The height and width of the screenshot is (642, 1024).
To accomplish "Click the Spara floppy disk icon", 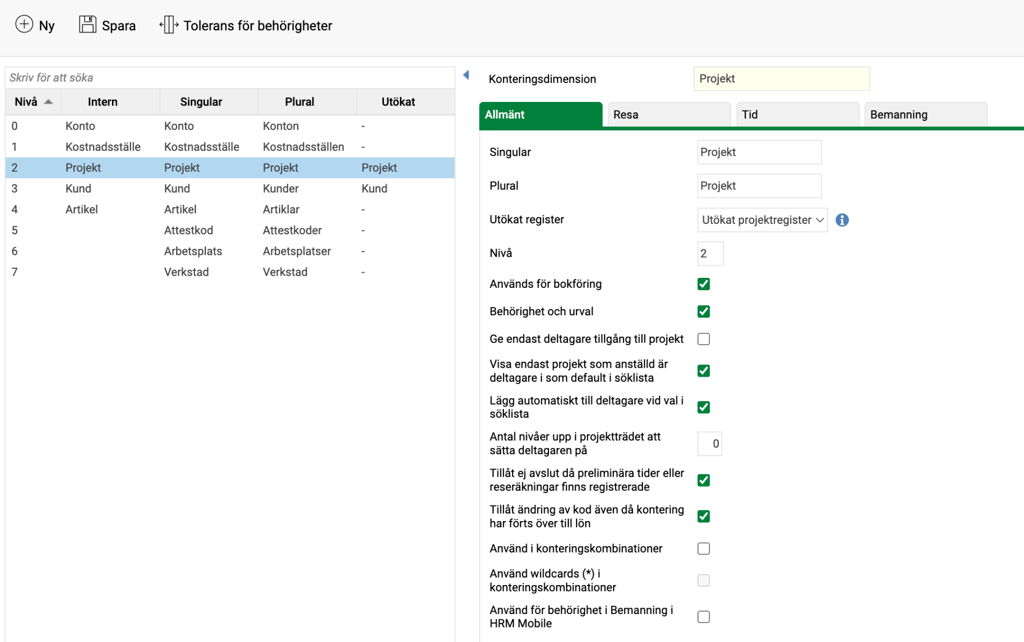I will pos(87,24).
